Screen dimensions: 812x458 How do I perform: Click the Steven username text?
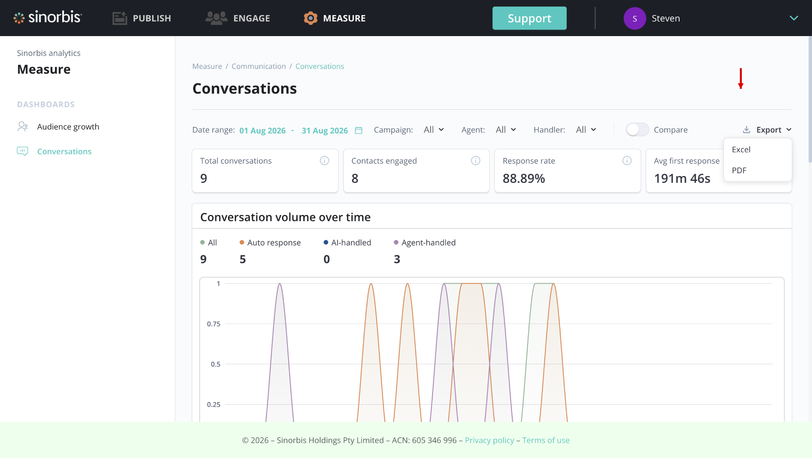(x=666, y=18)
